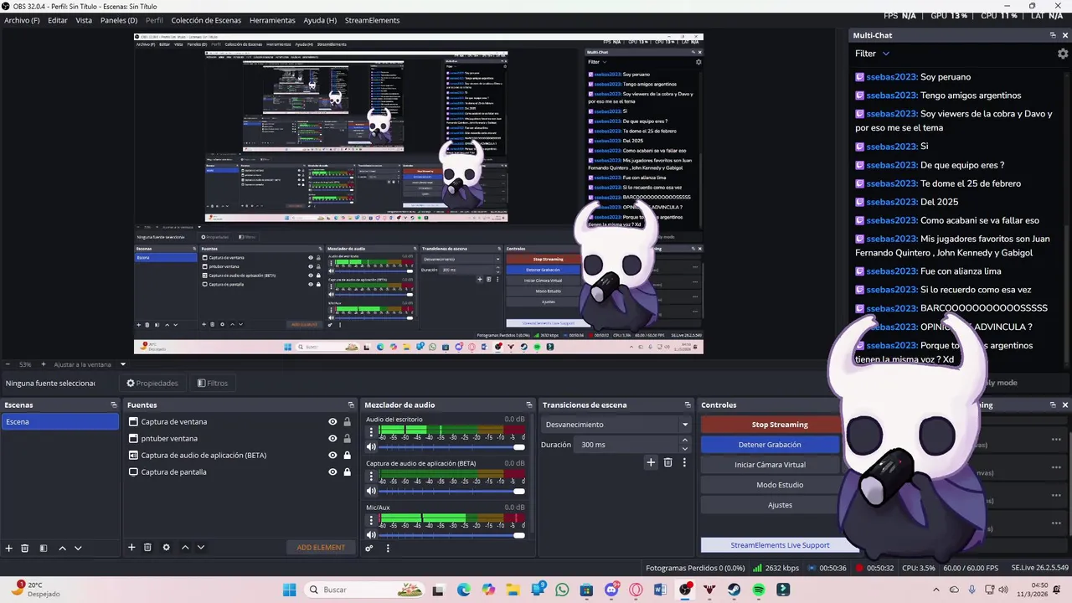The width and height of the screenshot is (1072, 603).
Task: Enable Modo Estudio
Action: tap(780, 485)
